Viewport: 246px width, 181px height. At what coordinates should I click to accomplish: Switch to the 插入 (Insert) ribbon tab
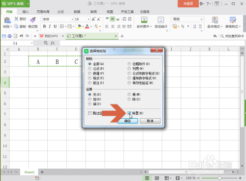(x=26, y=12)
